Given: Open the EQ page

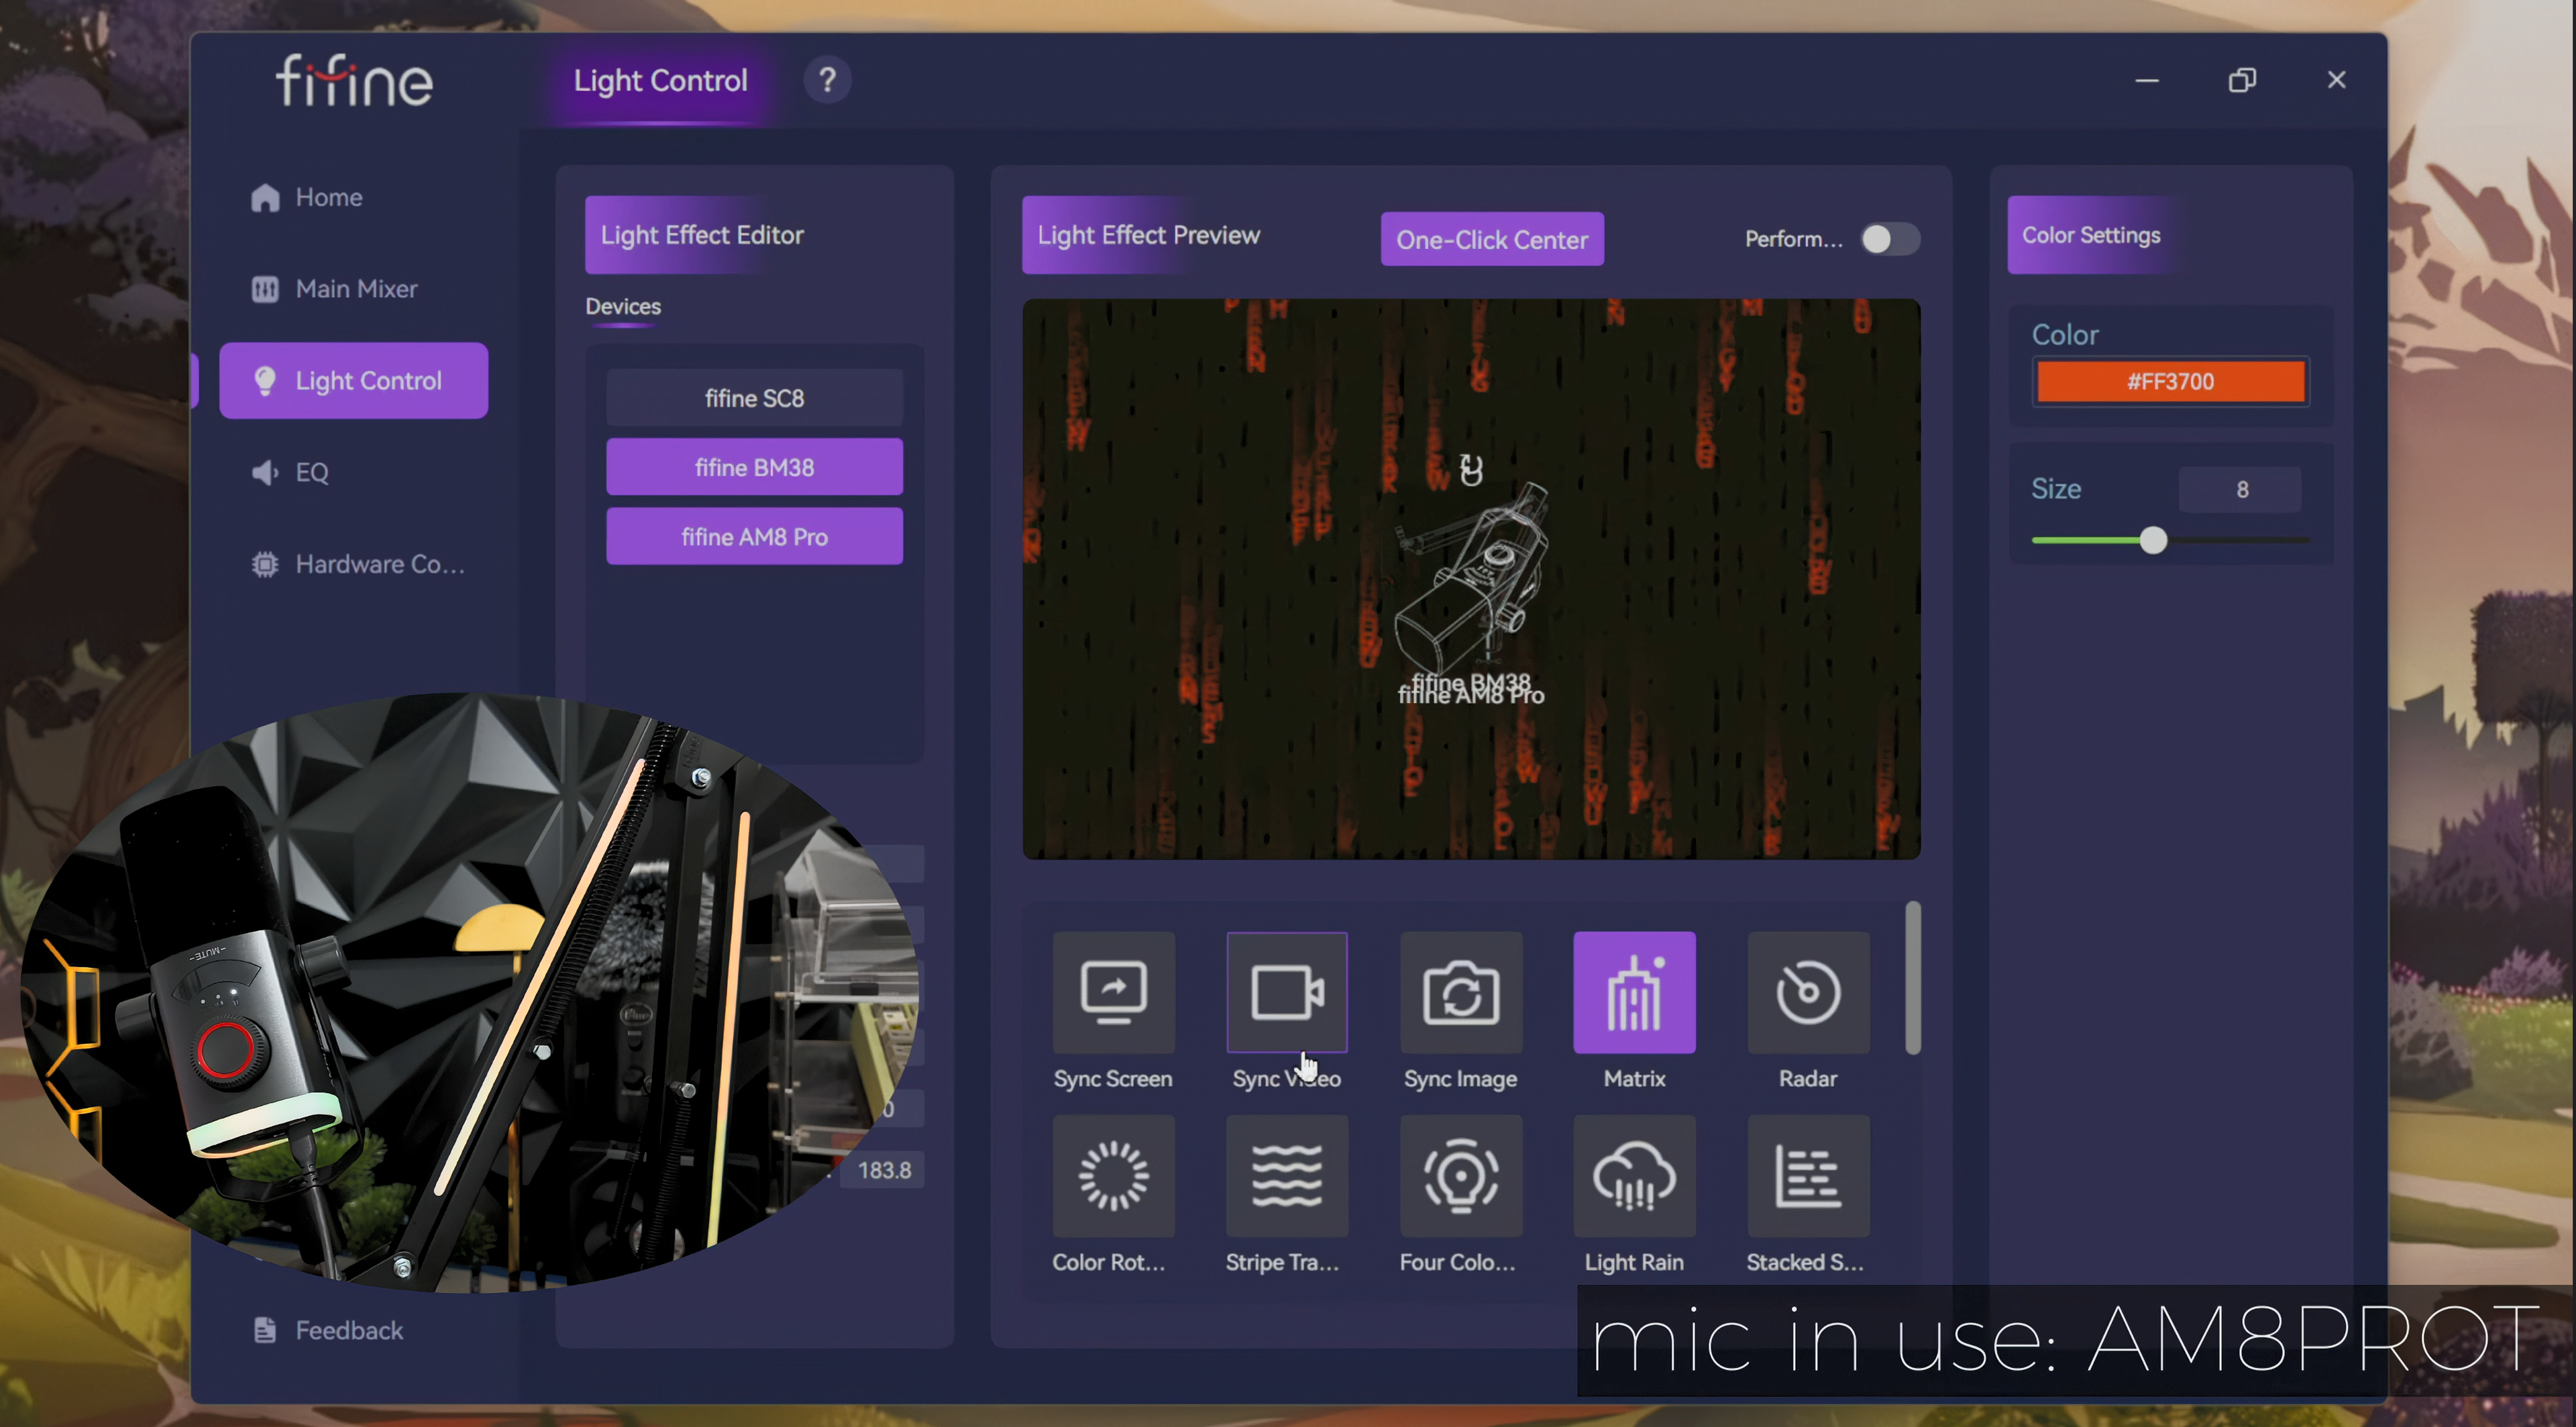Looking at the screenshot, I should pyautogui.click(x=311, y=472).
